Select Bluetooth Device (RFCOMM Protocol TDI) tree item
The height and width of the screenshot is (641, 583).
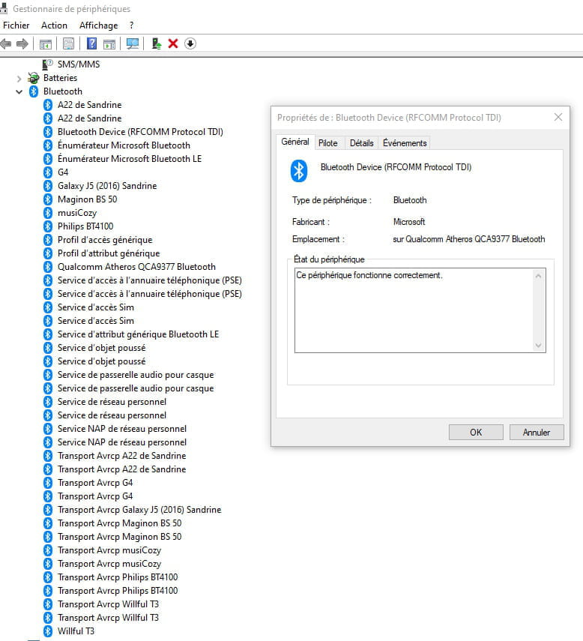pyautogui.click(x=140, y=132)
